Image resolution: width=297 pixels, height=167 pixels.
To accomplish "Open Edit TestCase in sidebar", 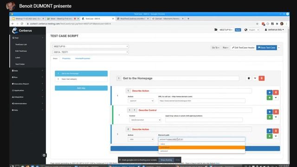I will (x=21, y=51).
